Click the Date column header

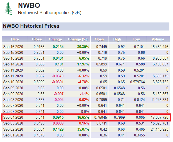click(x=15, y=39)
